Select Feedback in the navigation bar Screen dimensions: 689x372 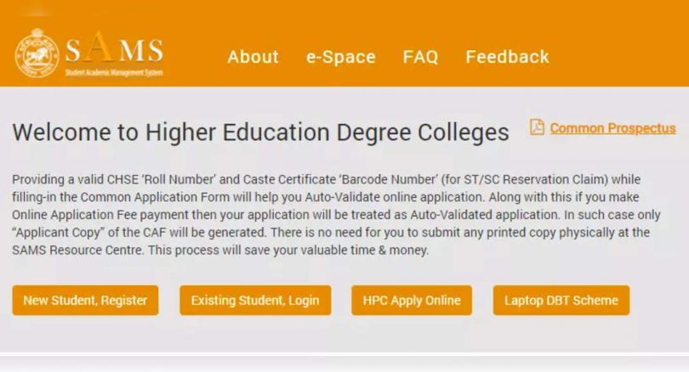pyautogui.click(x=507, y=57)
